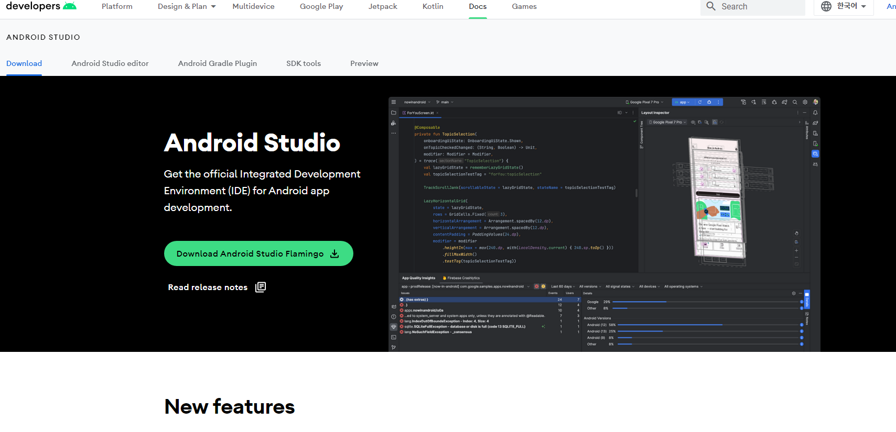Click Download Android Studio Flamingo button
The image size is (896, 432).
(258, 253)
